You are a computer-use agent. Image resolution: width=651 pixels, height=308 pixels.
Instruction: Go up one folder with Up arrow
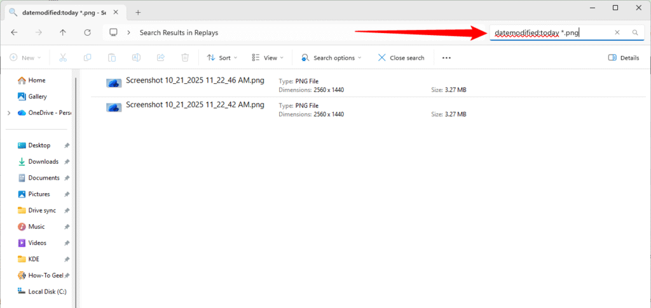click(x=63, y=32)
